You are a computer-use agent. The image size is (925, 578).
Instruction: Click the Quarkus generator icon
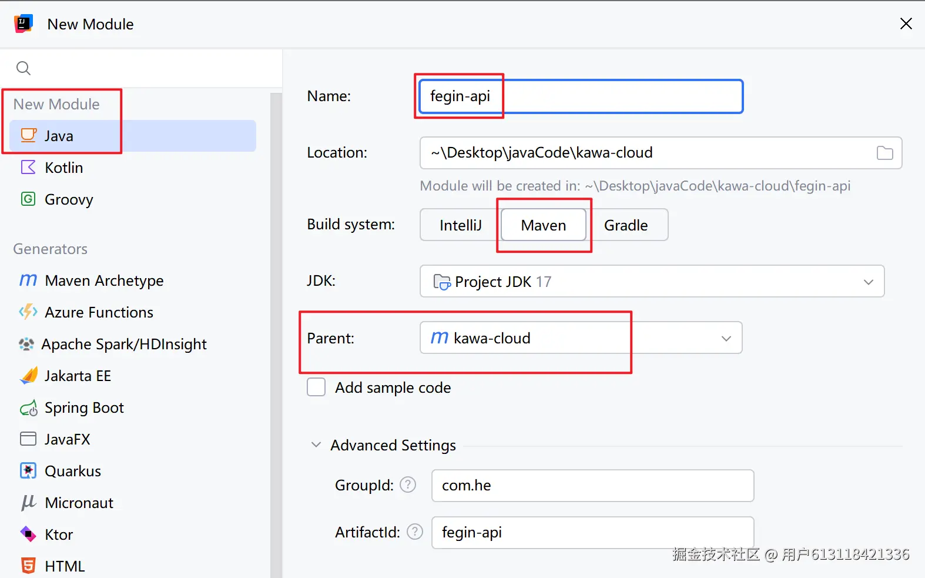pos(28,471)
